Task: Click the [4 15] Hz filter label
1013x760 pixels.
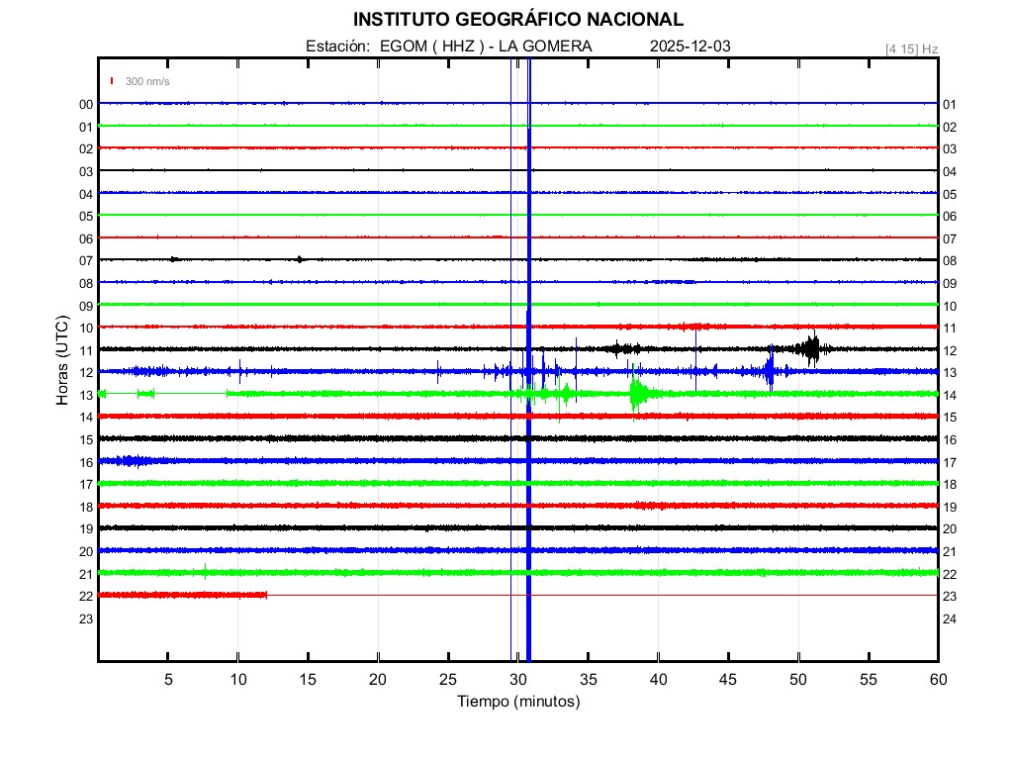Action: [911, 48]
